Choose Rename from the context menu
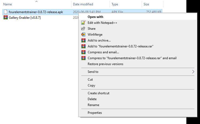This screenshot has width=200, height=124. [93, 105]
